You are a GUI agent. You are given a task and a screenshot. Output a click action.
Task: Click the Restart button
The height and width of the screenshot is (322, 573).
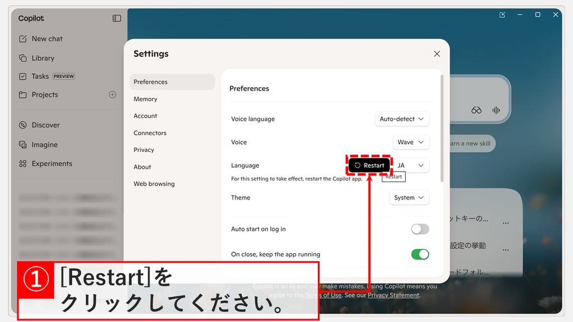369,165
